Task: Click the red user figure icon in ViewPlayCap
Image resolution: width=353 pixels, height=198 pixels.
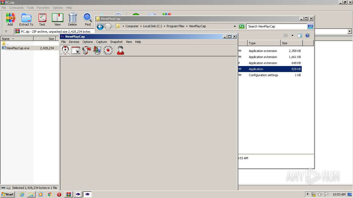Action: coord(120,50)
